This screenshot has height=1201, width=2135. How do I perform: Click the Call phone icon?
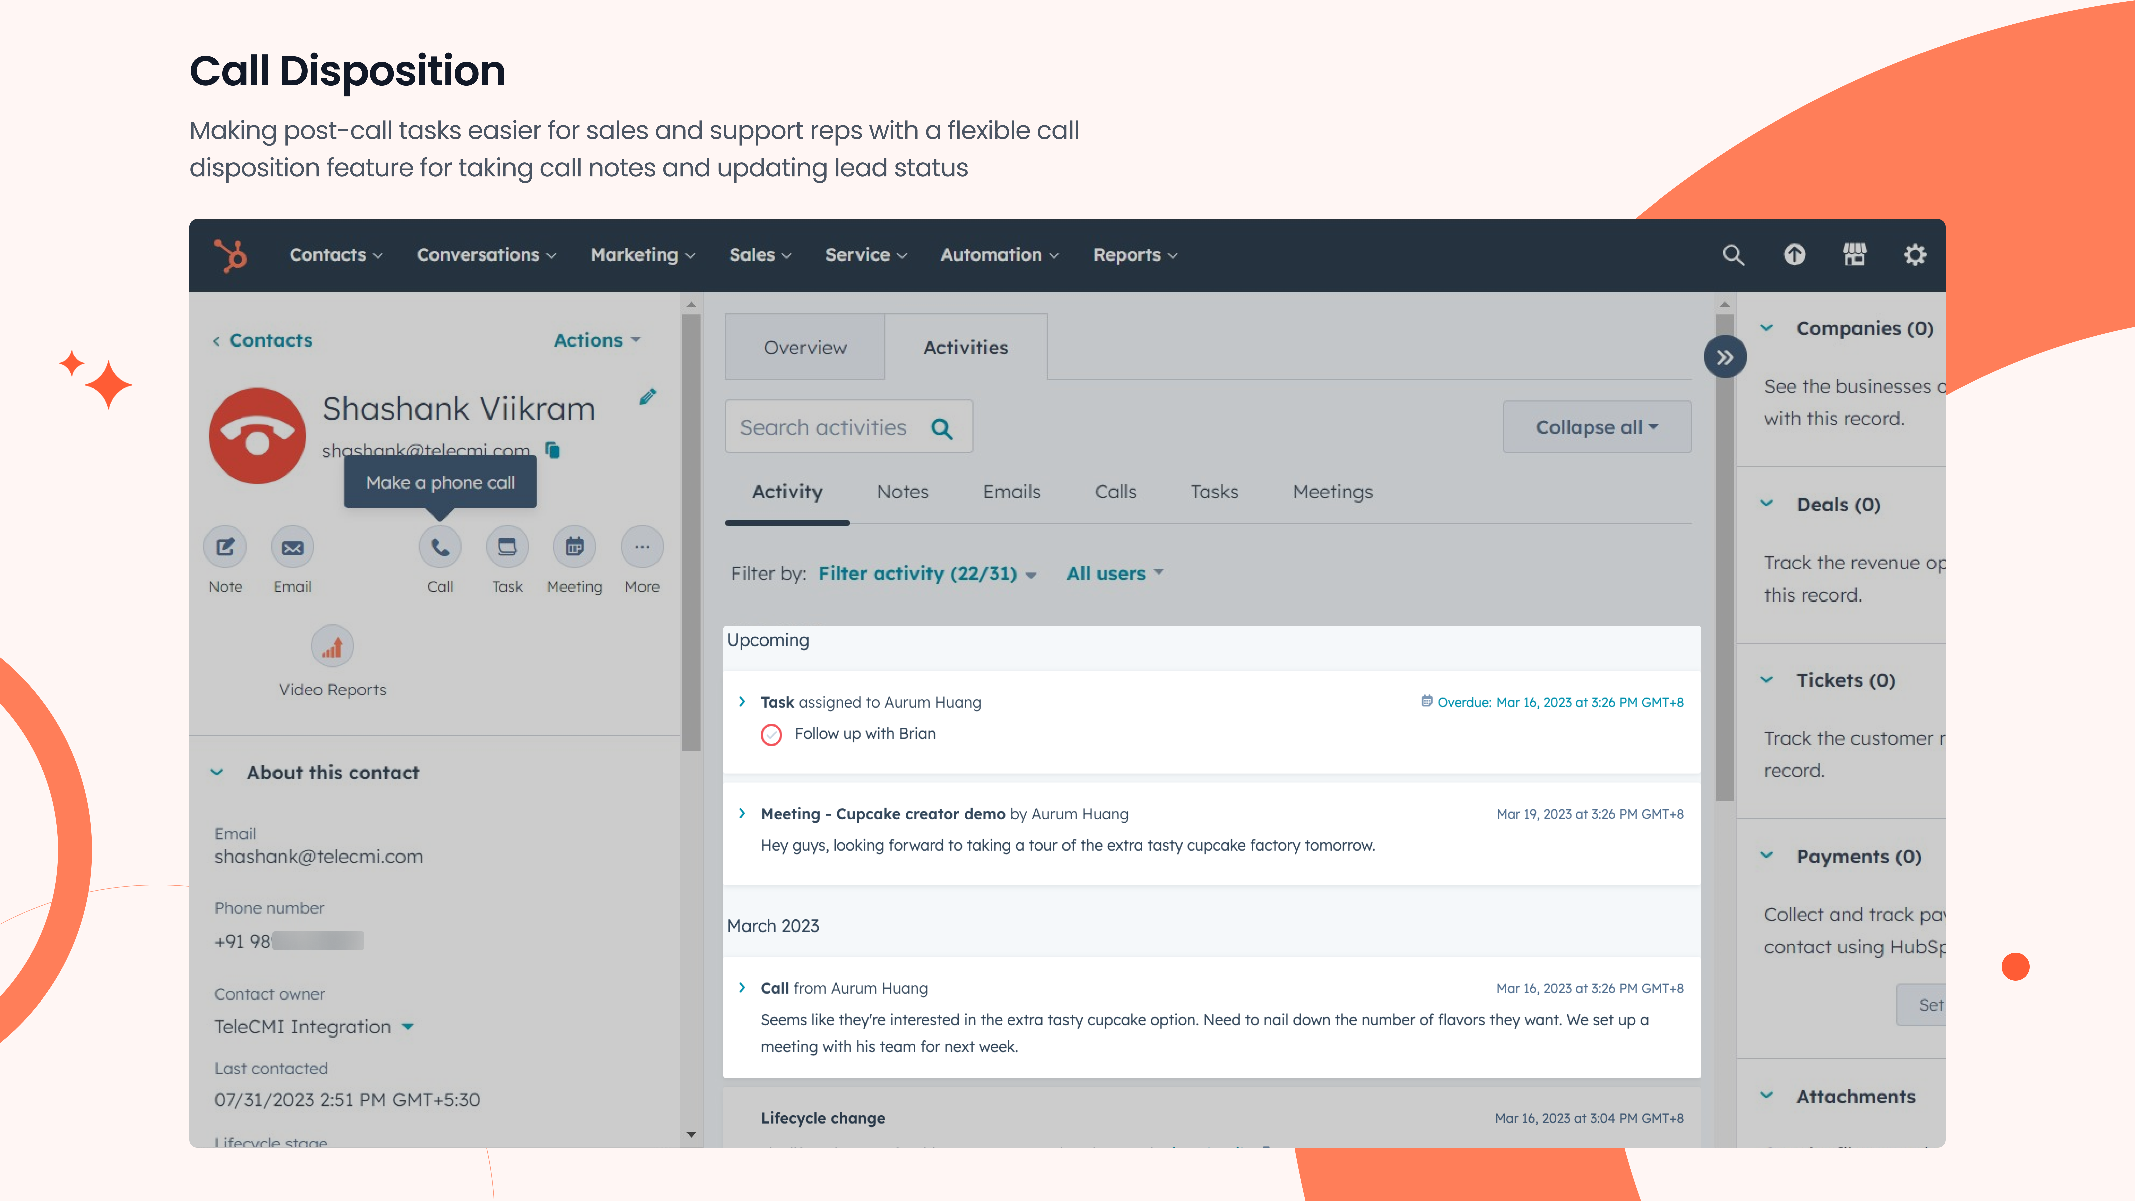[x=439, y=547]
